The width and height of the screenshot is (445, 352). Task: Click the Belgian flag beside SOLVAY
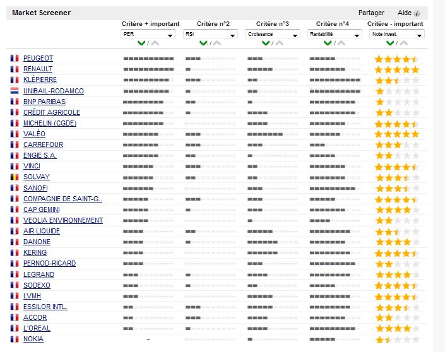(x=15, y=177)
